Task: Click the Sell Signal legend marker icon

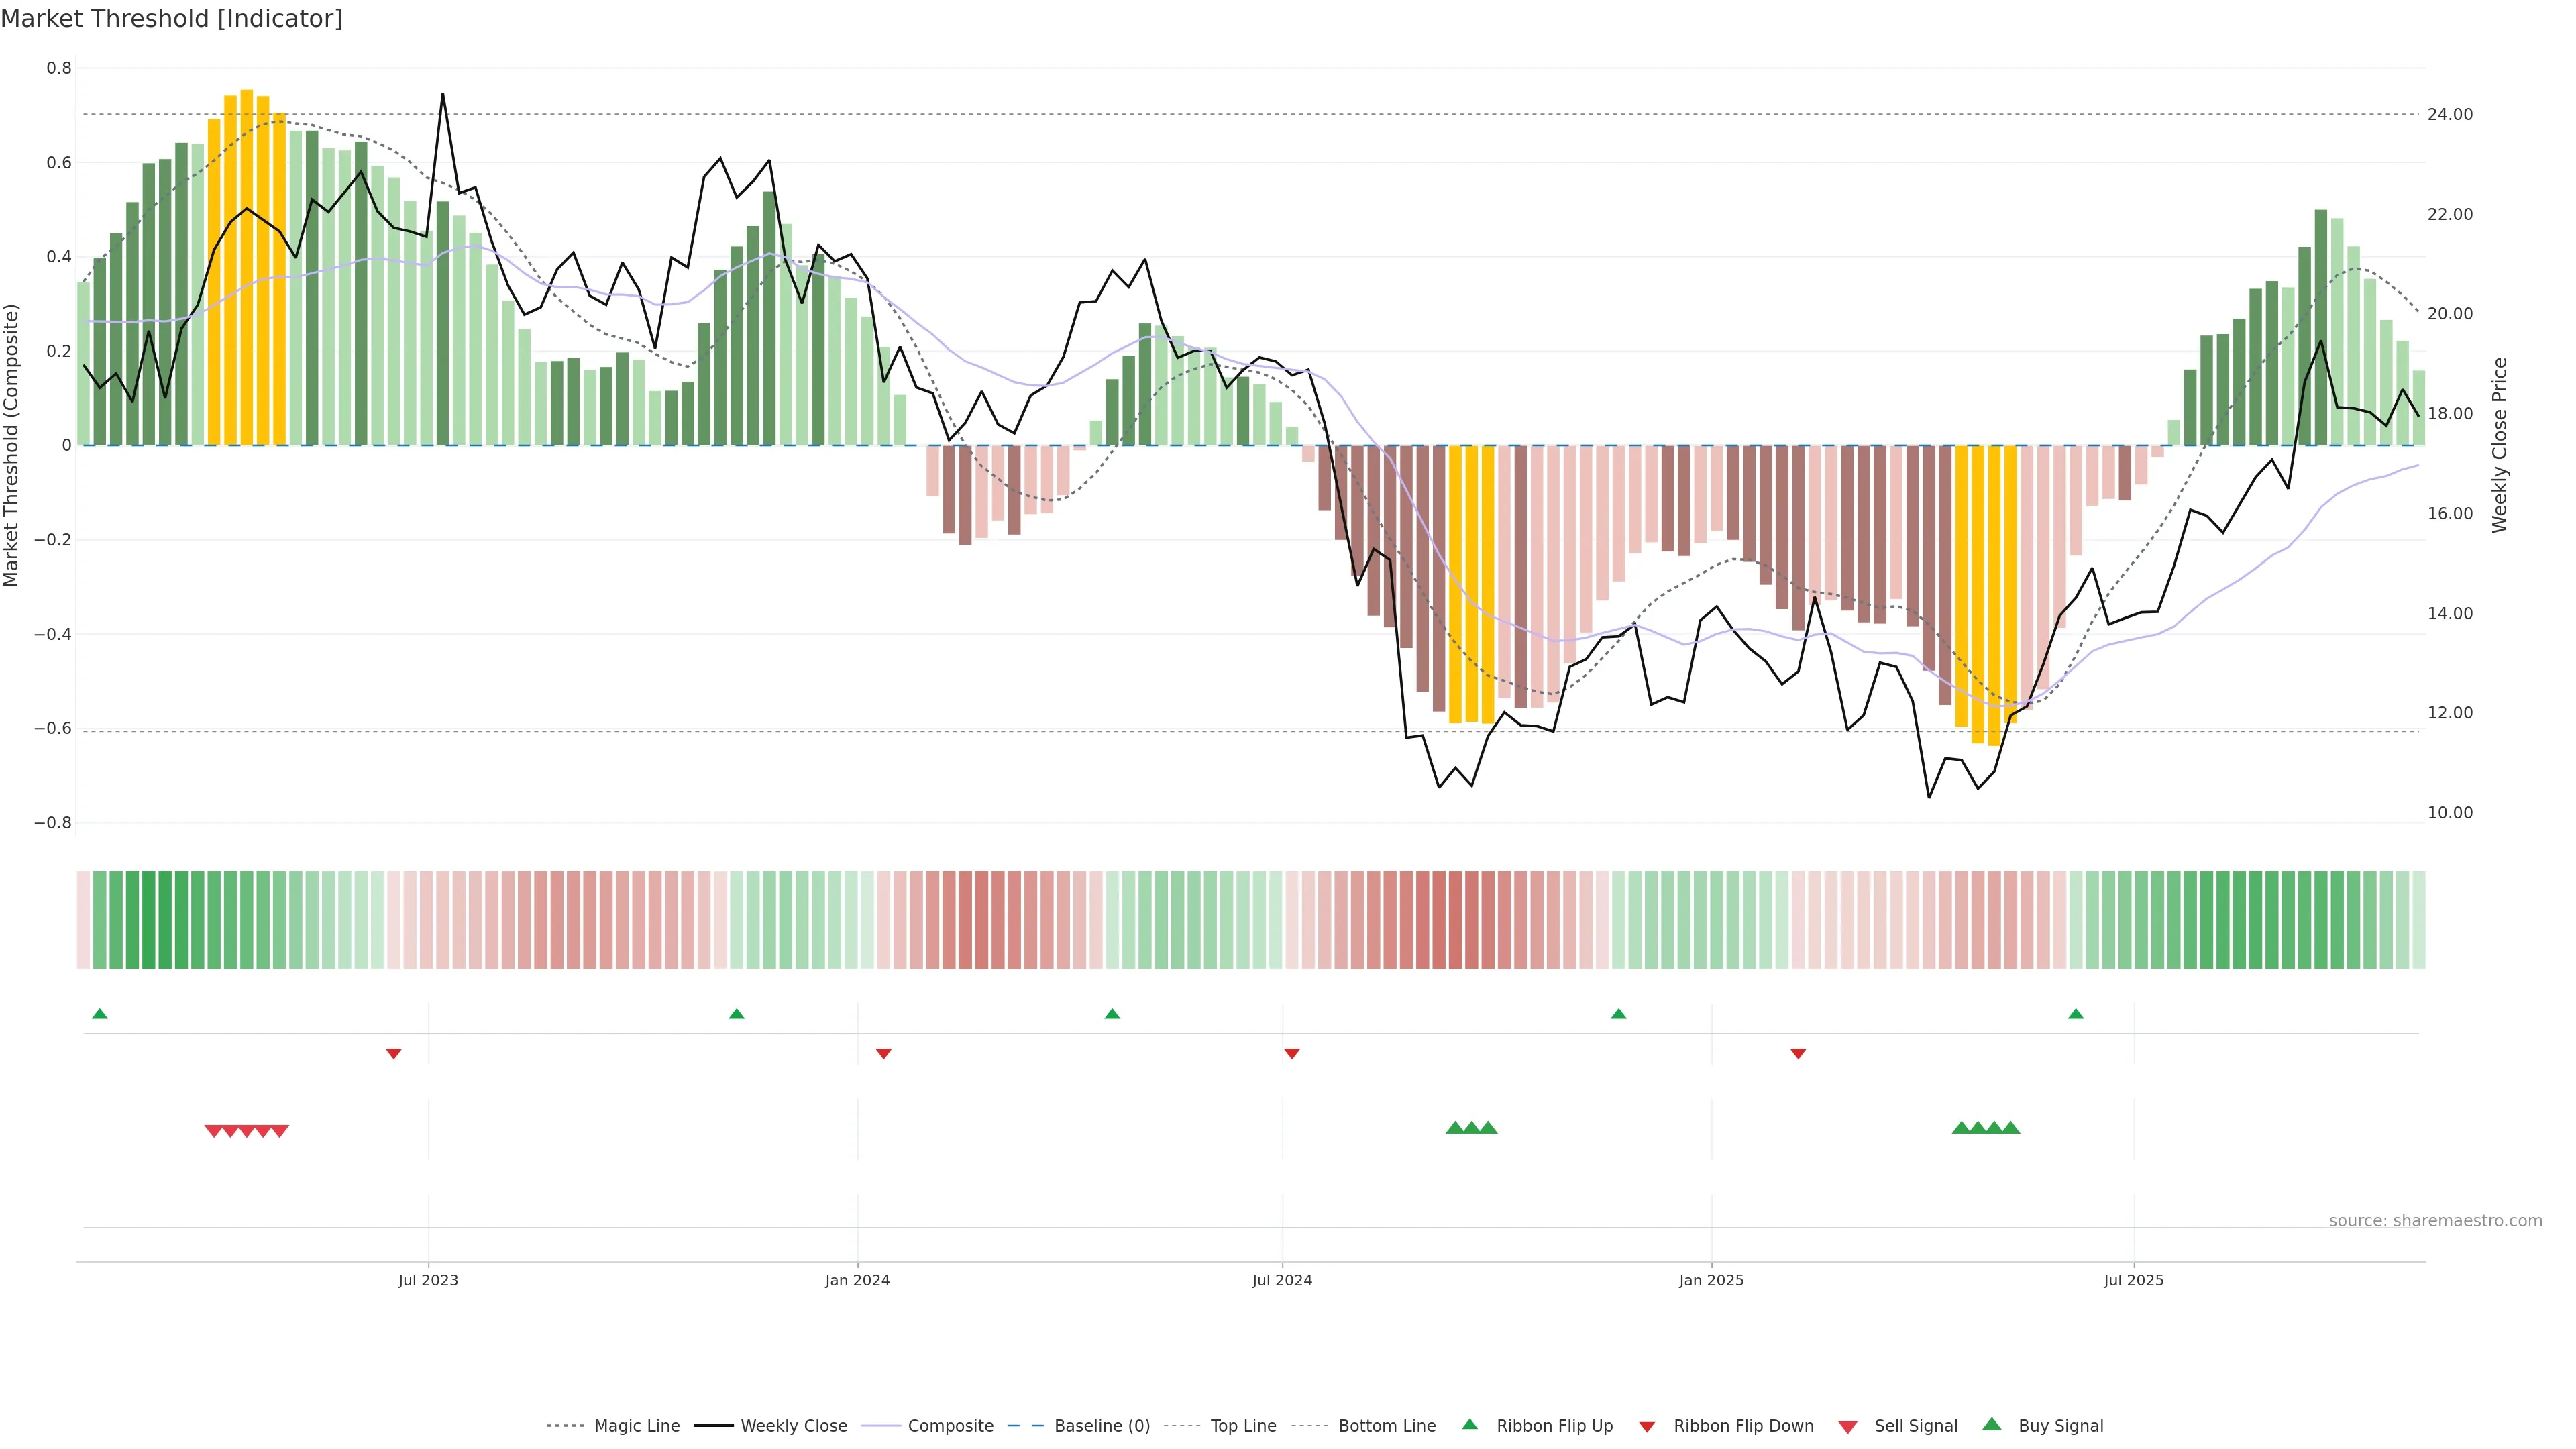Action: [x=1848, y=1427]
